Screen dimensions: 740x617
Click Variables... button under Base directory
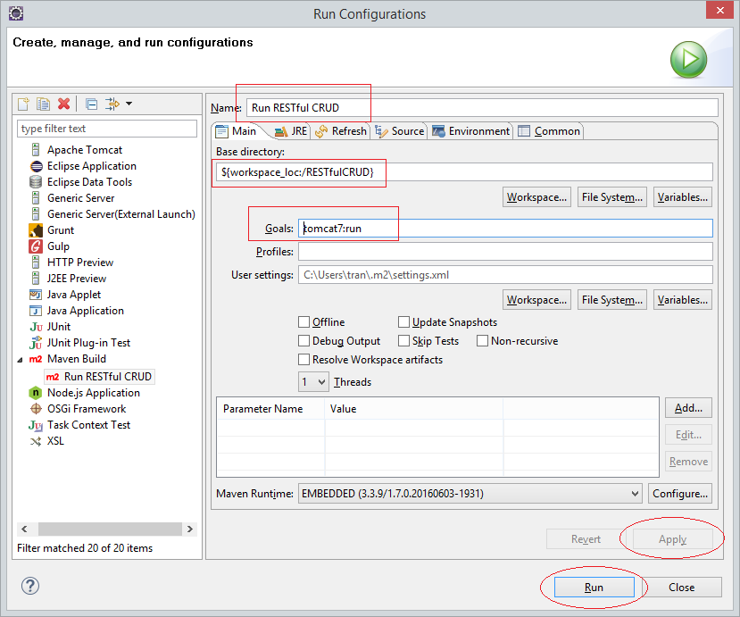[682, 197]
